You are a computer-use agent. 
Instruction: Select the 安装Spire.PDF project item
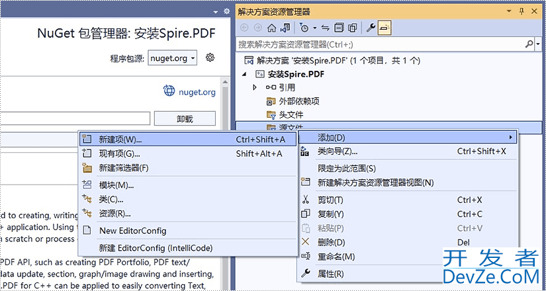pyautogui.click(x=290, y=74)
